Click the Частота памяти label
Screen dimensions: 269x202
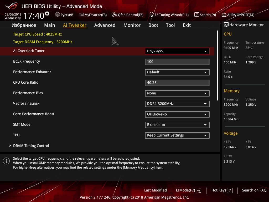point(26,103)
